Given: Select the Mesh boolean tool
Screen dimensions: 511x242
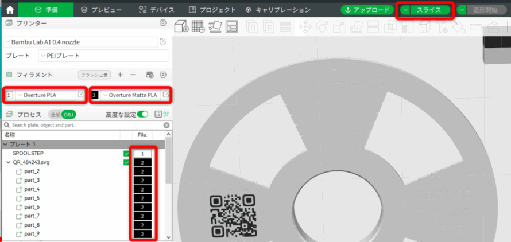Looking at the screenshot, I should click(x=390, y=26).
